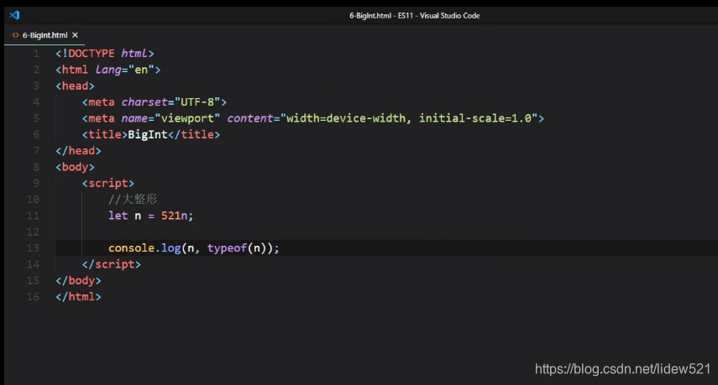Click the name="viewport" attribute
Screen dimensions: 718x385
pyautogui.click(x=170, y=118)
